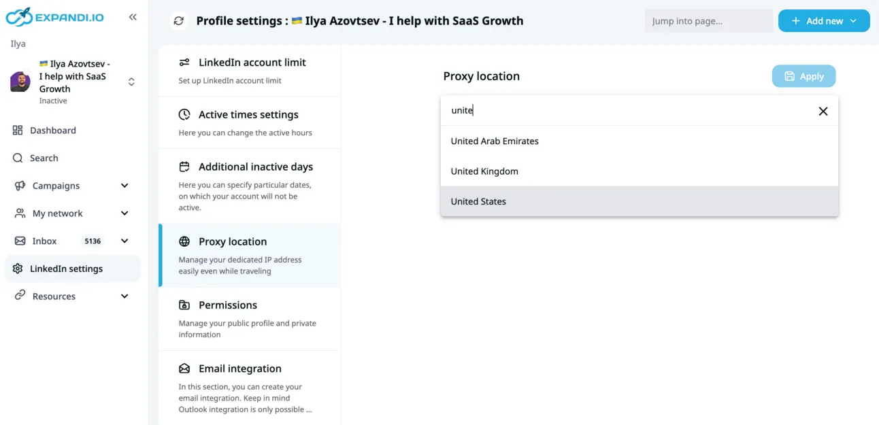879x425 pixels.
Task: Click the LinkedIn settings gear icon
Action: tap(18, 269)
